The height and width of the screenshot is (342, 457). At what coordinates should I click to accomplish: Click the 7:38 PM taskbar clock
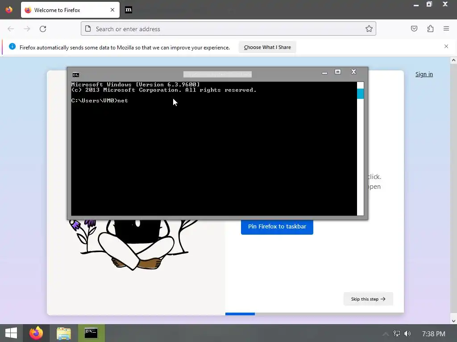[x=433, y=334]
